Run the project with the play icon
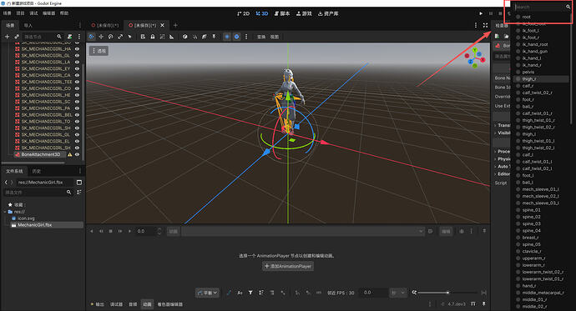 tap(481, 13)
